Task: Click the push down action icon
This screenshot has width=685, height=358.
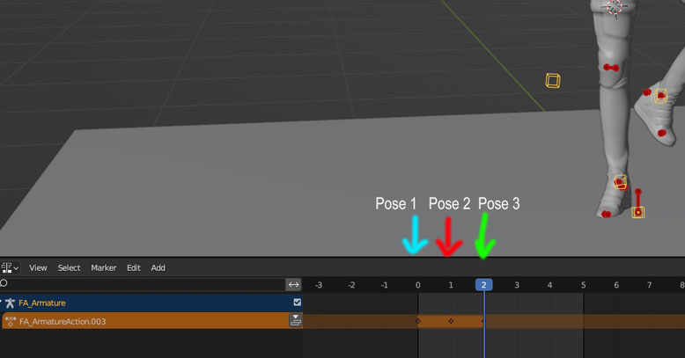Action: point(296,321)
